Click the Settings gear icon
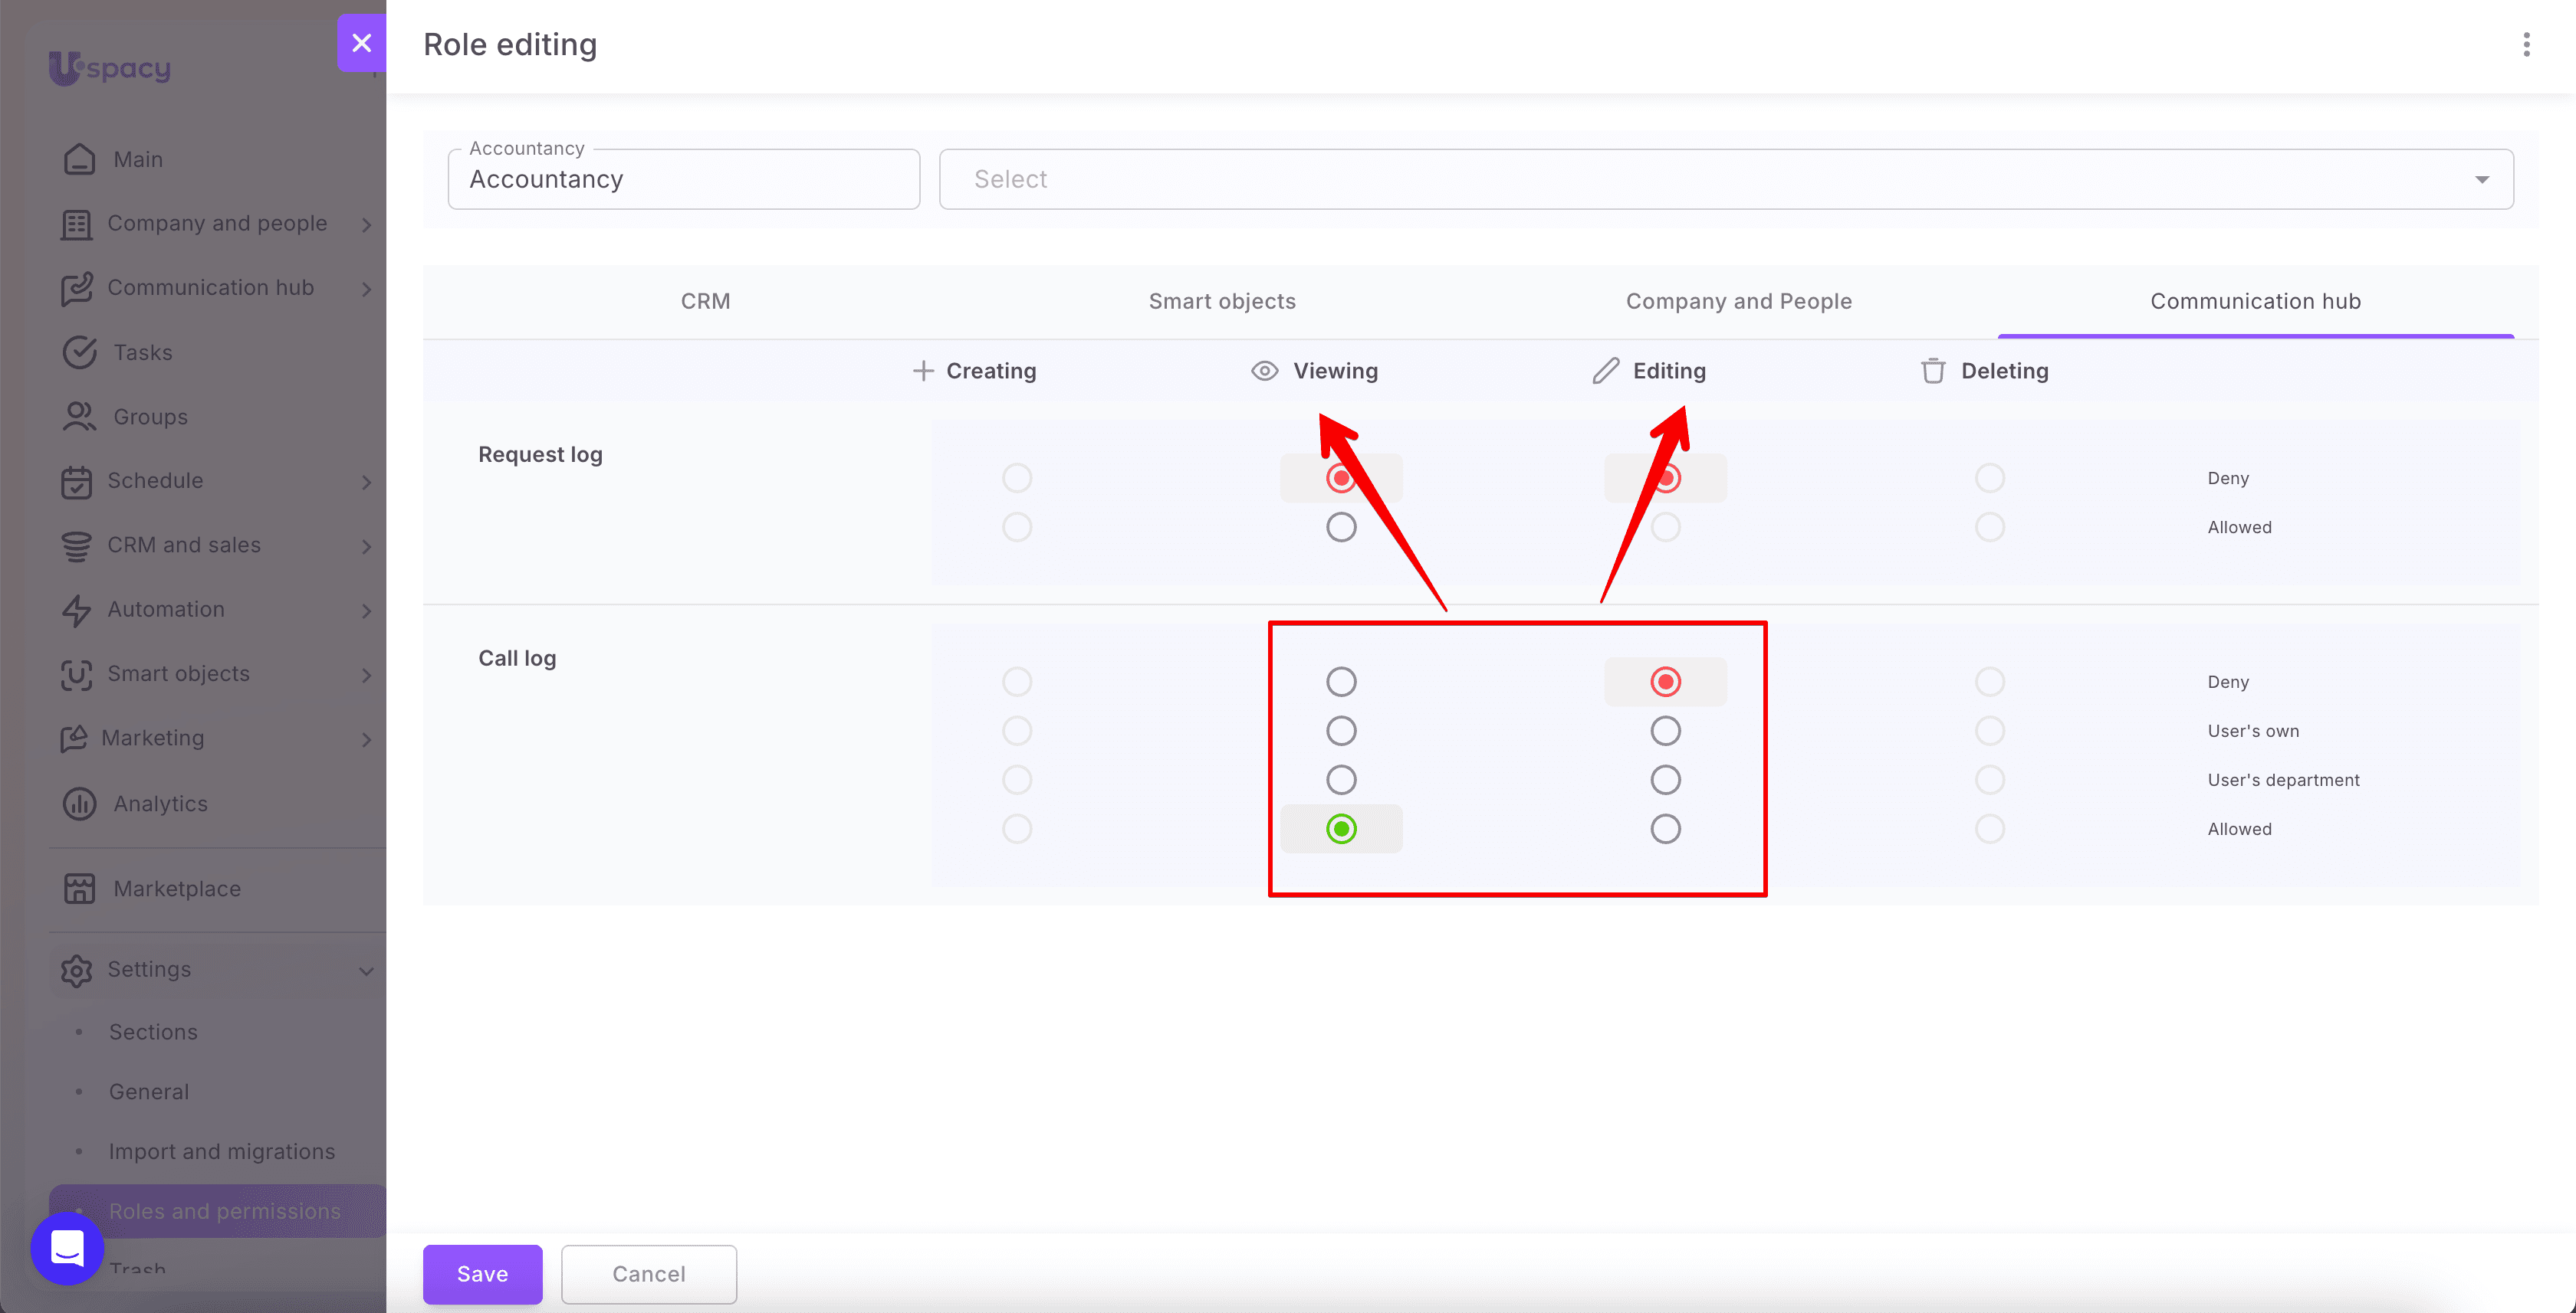This screenshot has width=2576, height=1313. [77, 969]
